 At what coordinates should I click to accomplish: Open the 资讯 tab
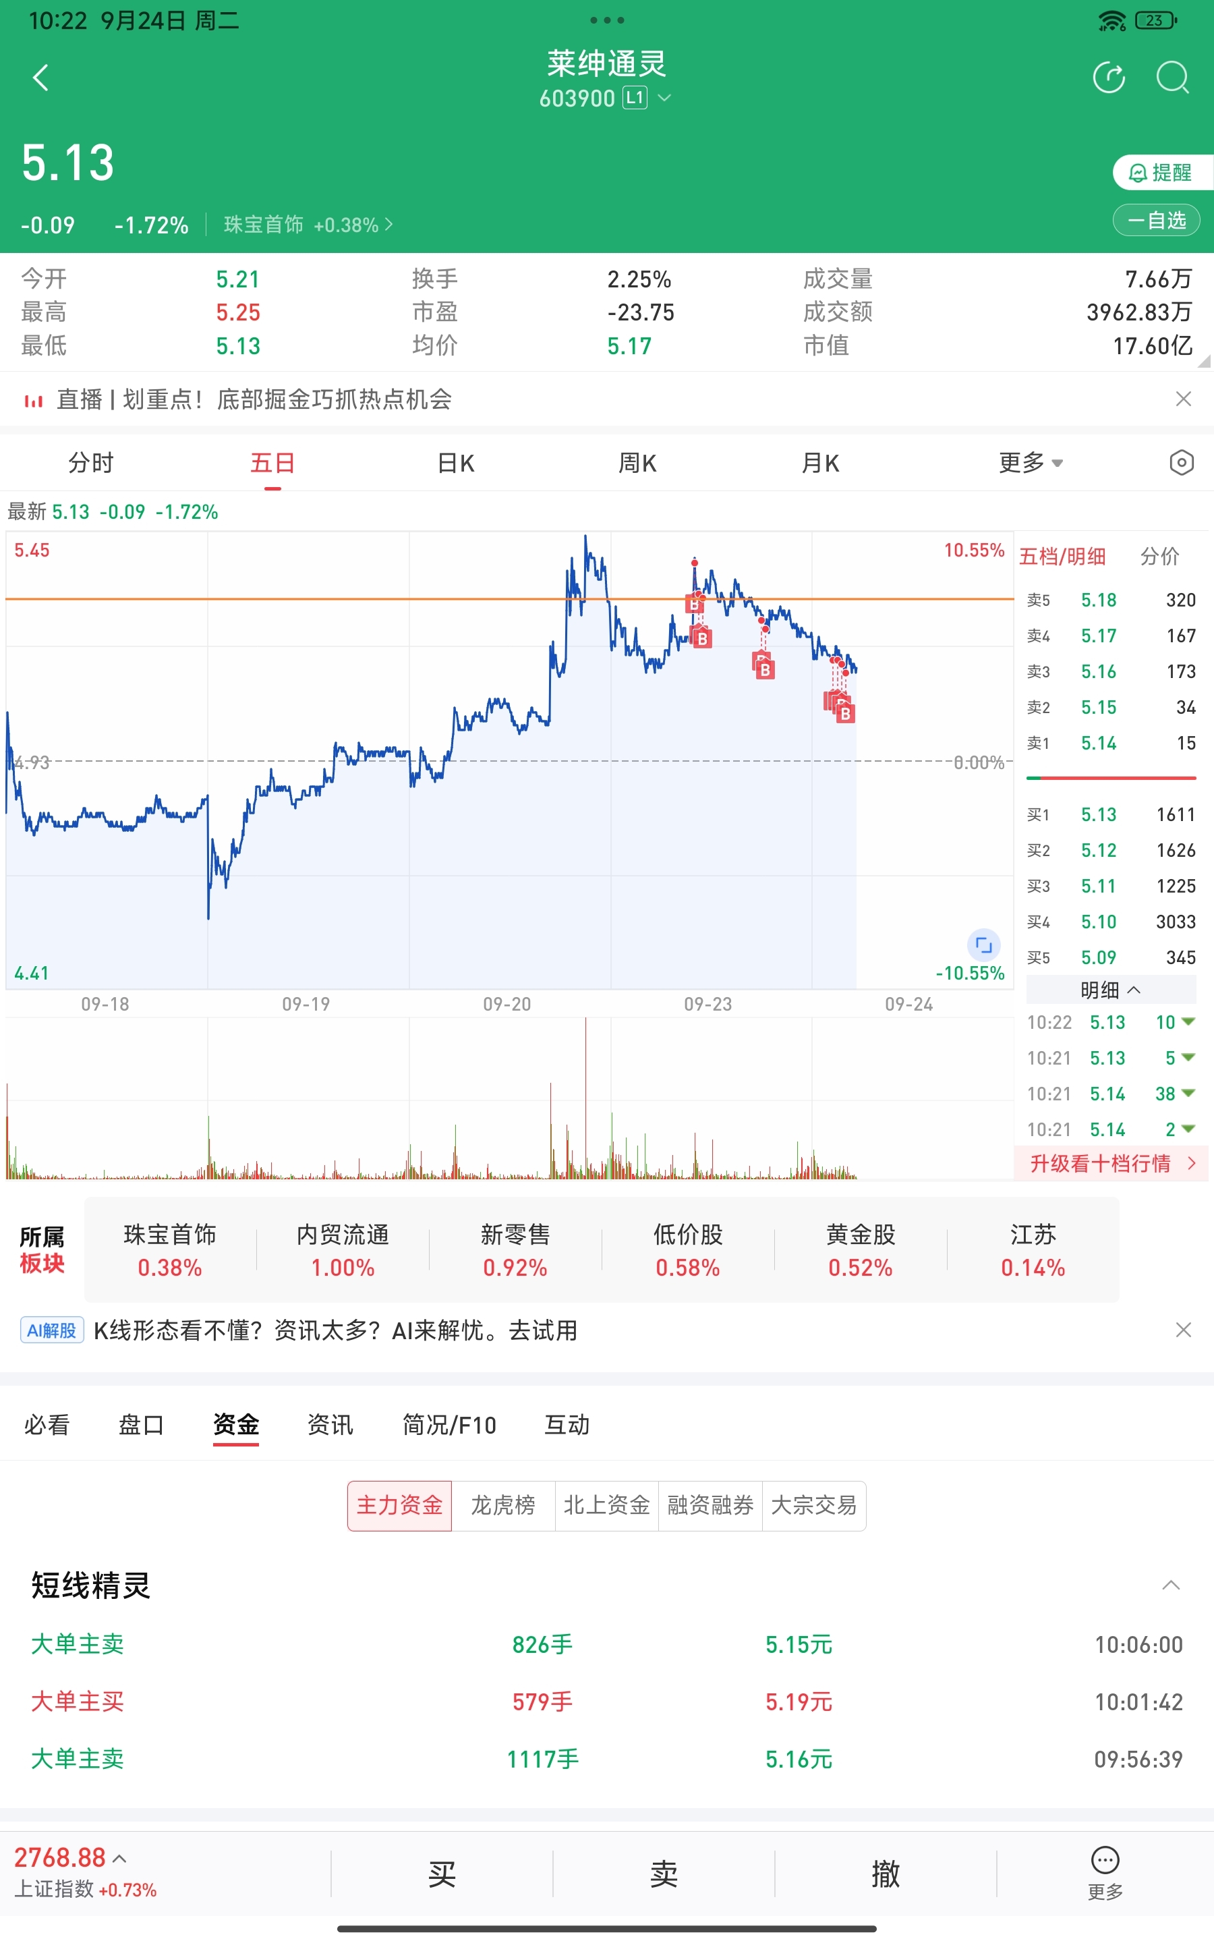[330, 1424]
